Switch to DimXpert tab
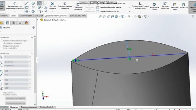 coord(39,16)
